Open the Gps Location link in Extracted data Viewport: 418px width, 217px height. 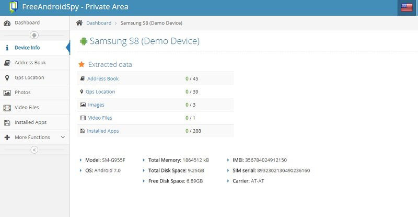pos(100,92)
